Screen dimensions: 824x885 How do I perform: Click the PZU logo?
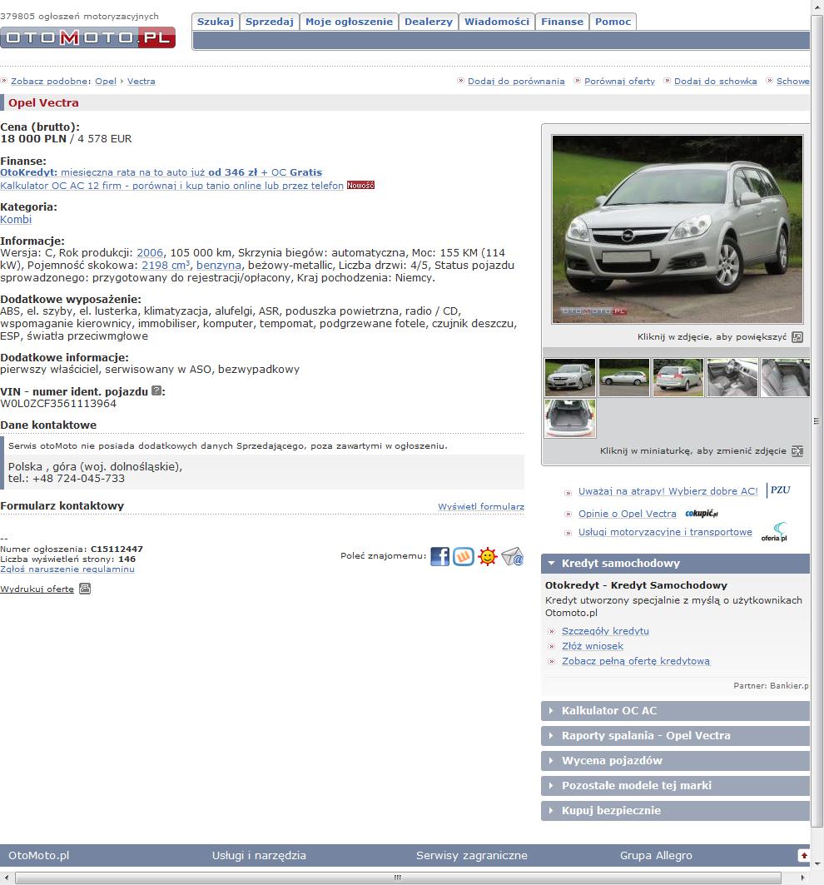coord(780,490)
